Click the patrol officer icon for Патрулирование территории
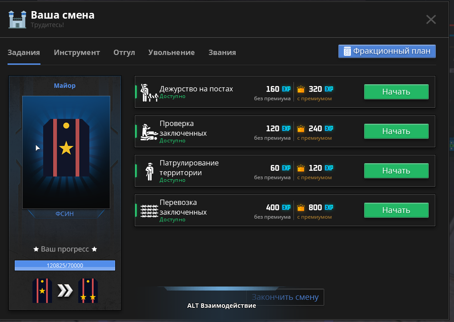The height and width of the screenshot is (322, 454). pos(149,171)
